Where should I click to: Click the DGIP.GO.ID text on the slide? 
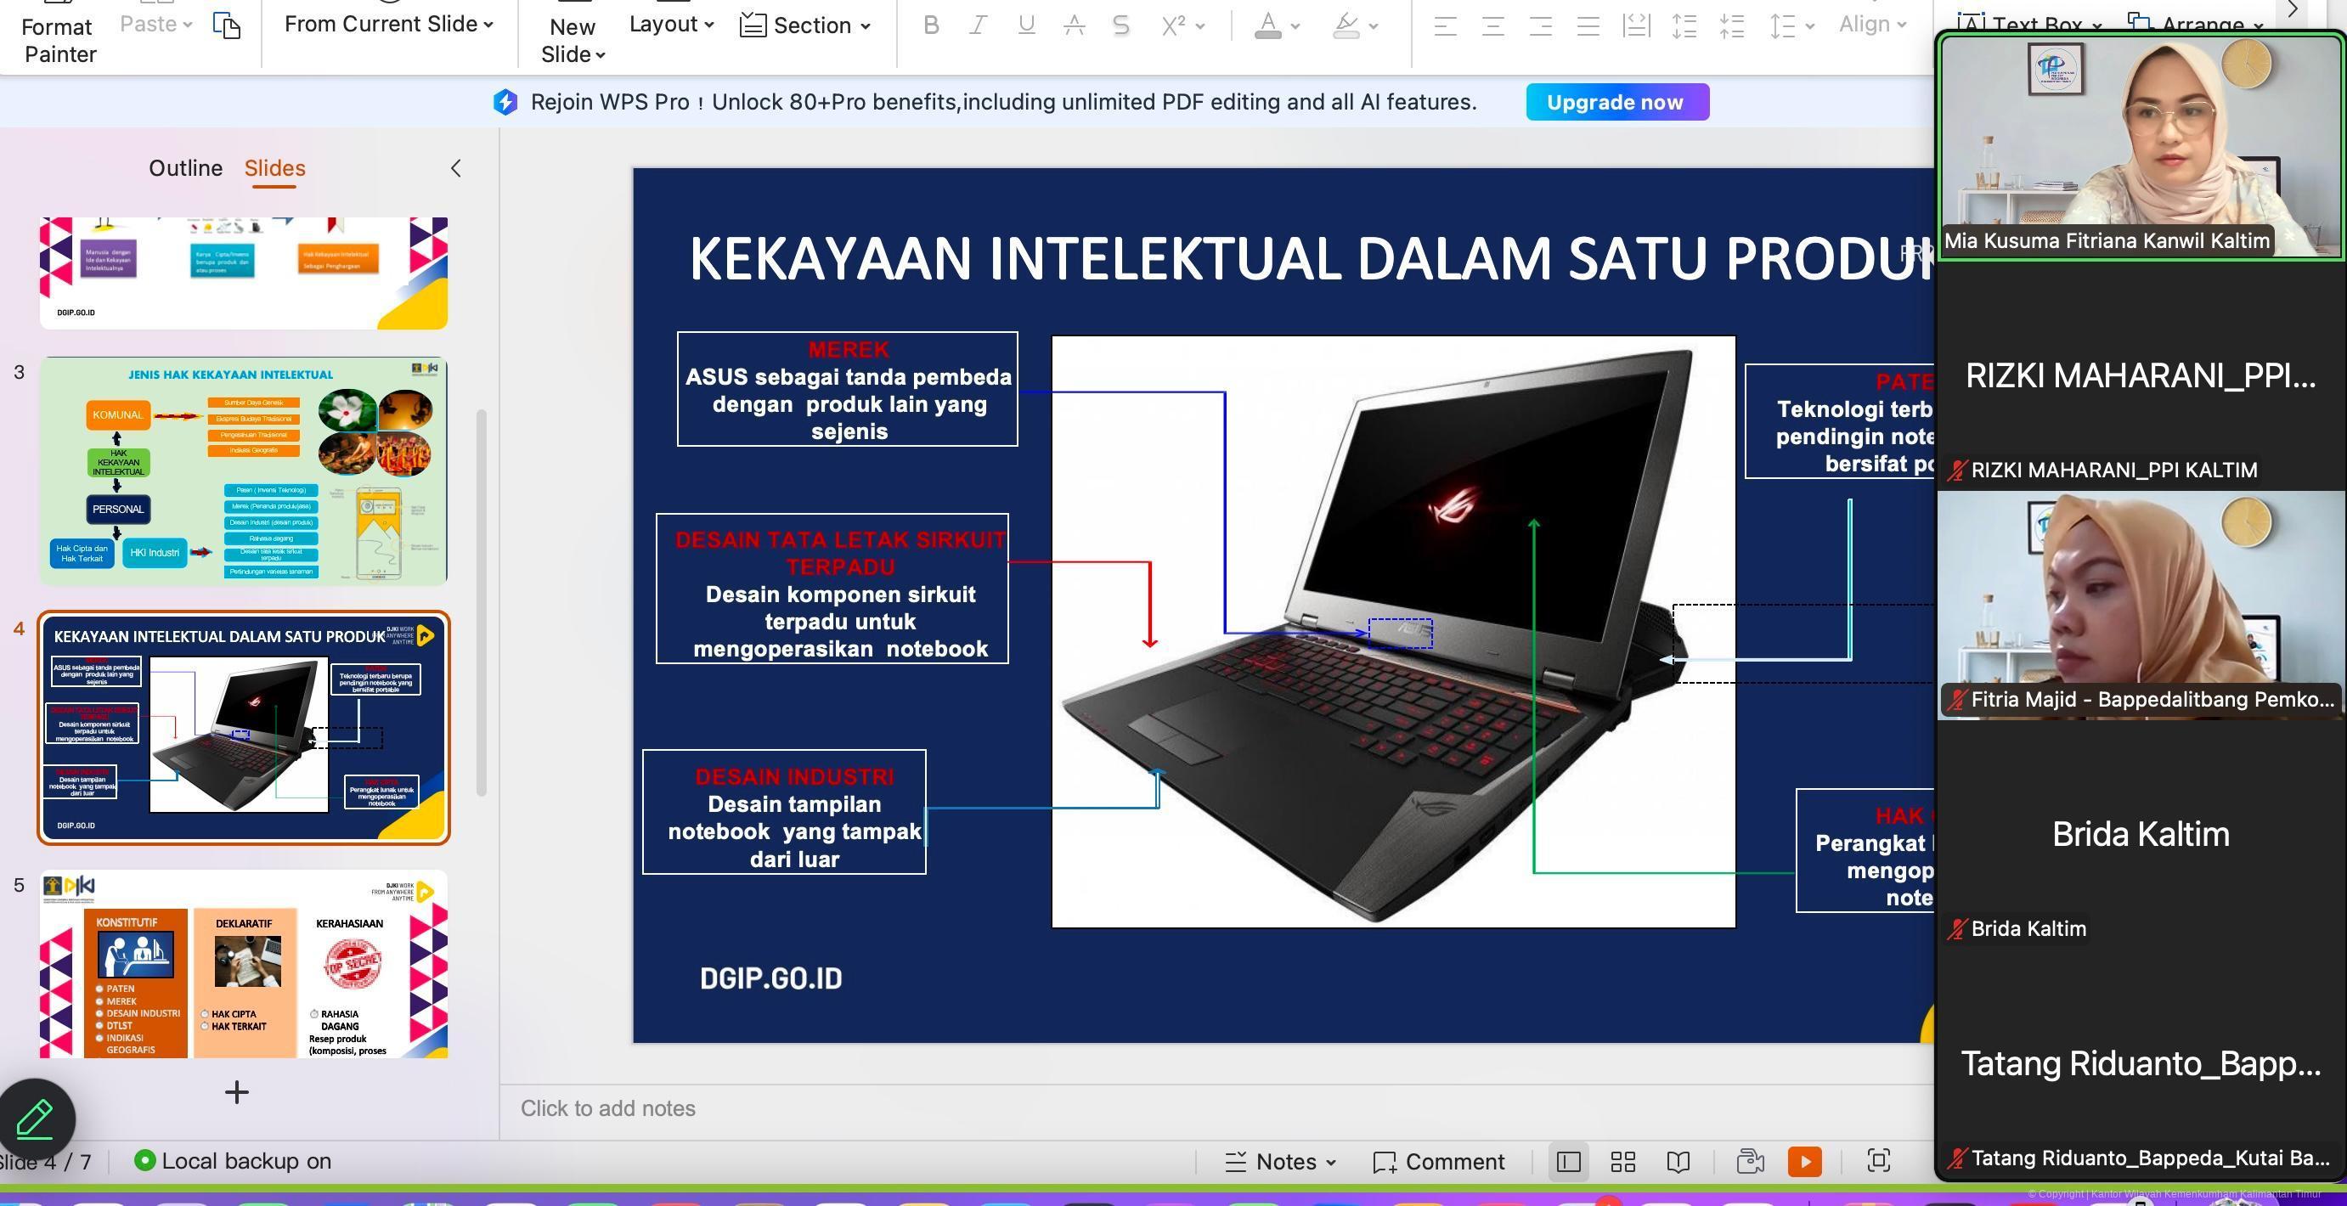(770, 978)
